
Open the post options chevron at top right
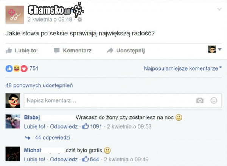[x=219, y=9]
